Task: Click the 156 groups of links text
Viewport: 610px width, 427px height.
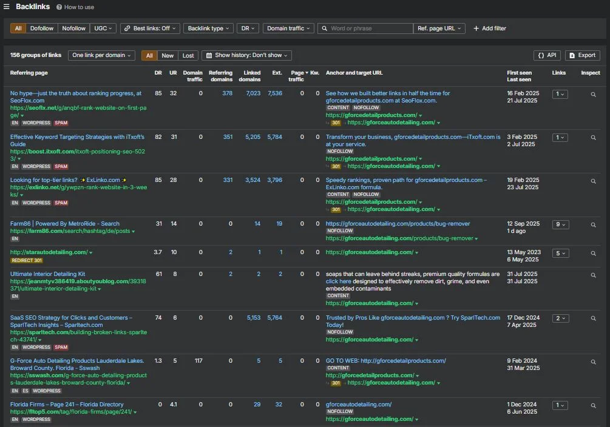Action: pyautogui.click(x=35, y=55)
